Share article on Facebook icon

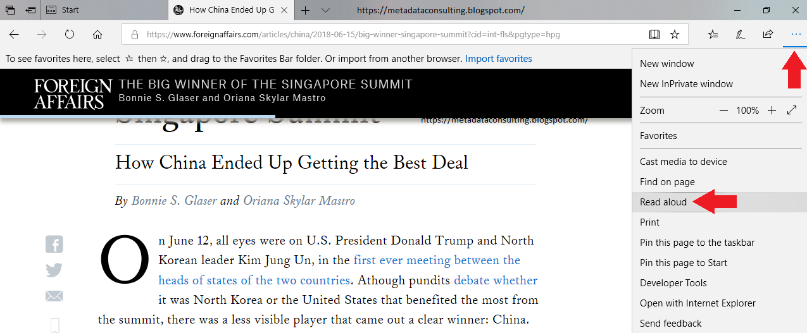[54, 244]
